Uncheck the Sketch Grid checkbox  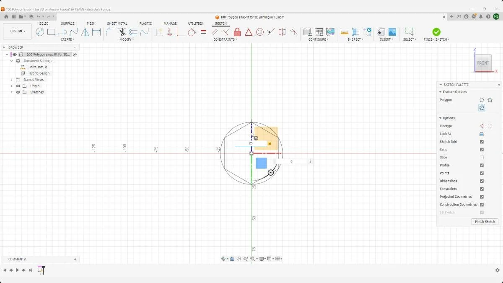[482, 142]
